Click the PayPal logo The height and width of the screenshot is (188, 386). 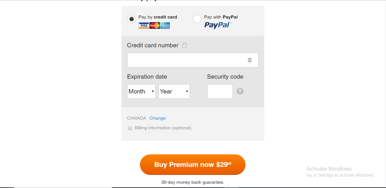pyautogui.click(x=218, y=25)
